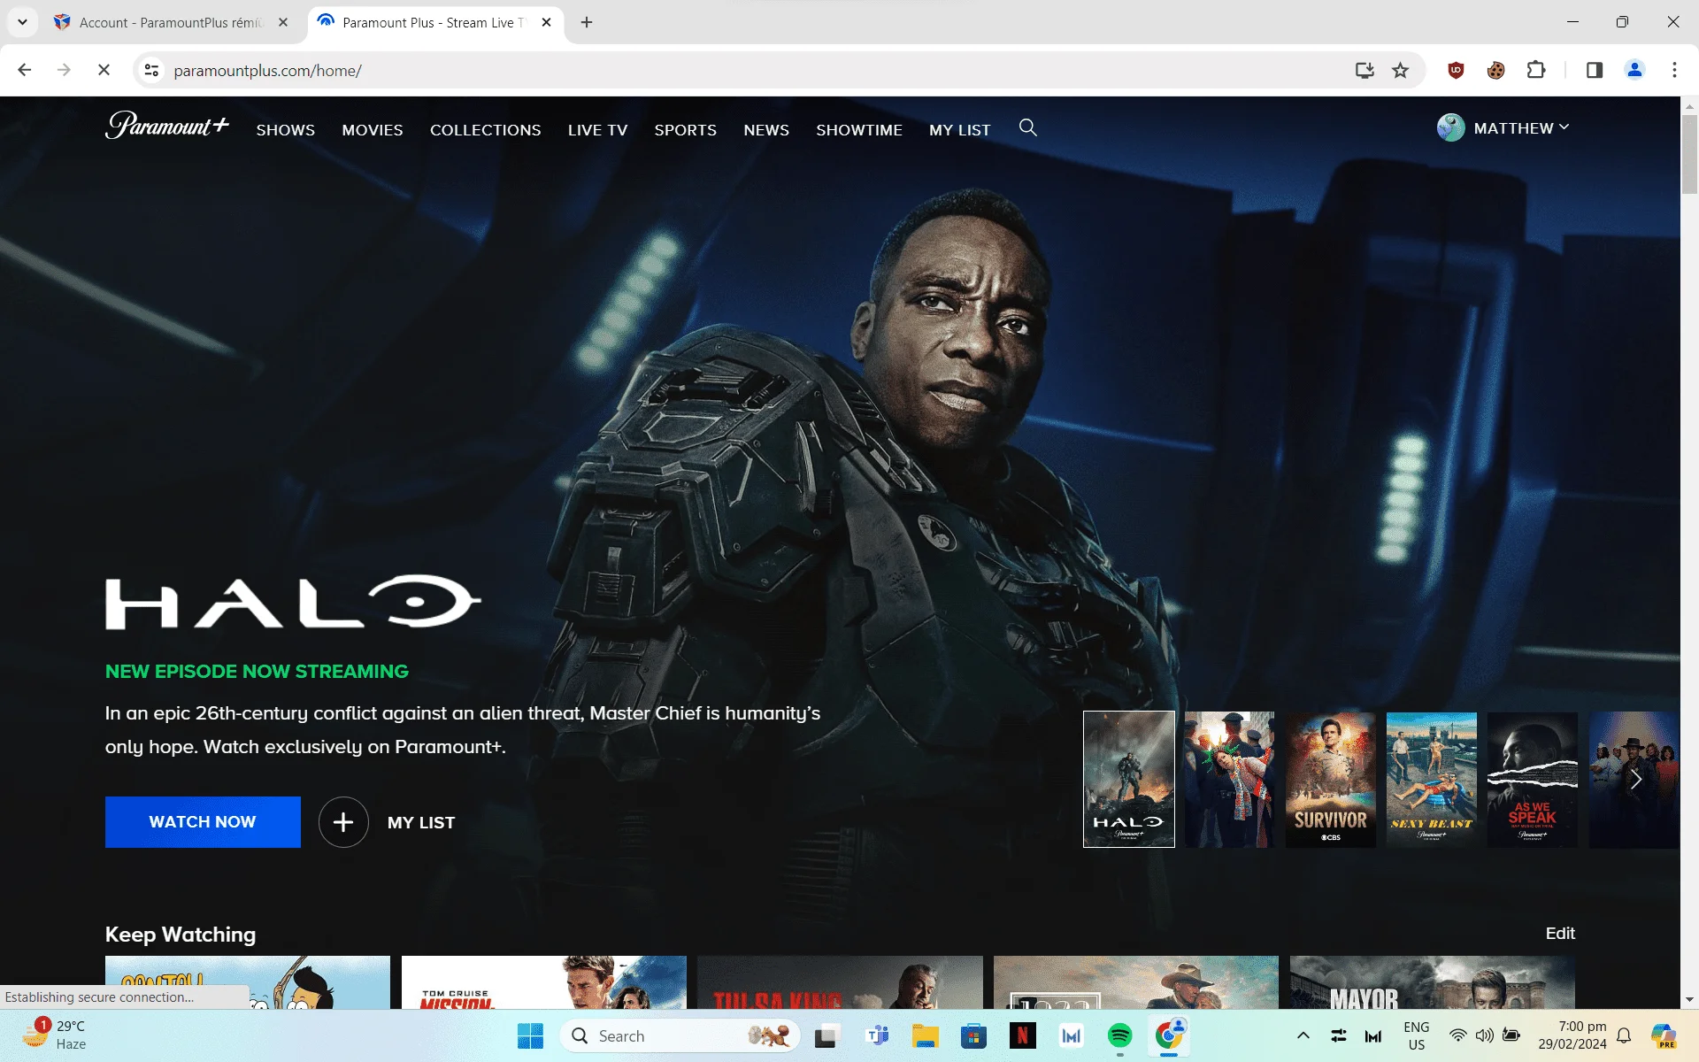The width and height of the screenshot is (1699, 1062).
Task: Close the Paramount Plus Stream Live tab
Action: point(546,22)
